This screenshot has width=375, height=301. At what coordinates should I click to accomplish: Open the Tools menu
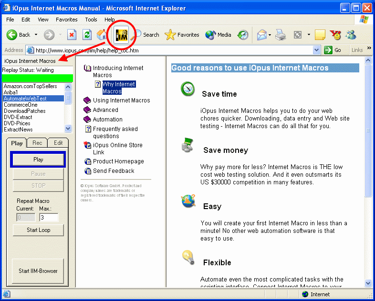coord(91,20)
